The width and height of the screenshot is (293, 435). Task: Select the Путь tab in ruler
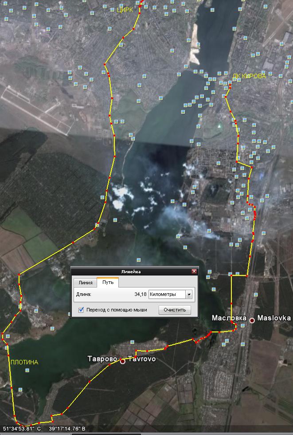click(x=108, y=283)
